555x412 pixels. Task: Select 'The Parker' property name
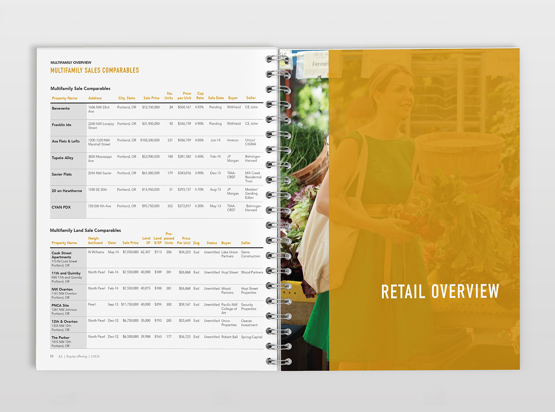point(60,338)
